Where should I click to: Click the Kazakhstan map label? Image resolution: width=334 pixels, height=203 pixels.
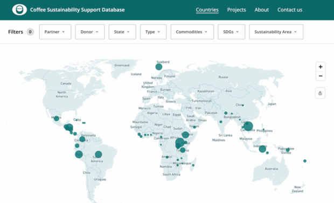(206, 91)
